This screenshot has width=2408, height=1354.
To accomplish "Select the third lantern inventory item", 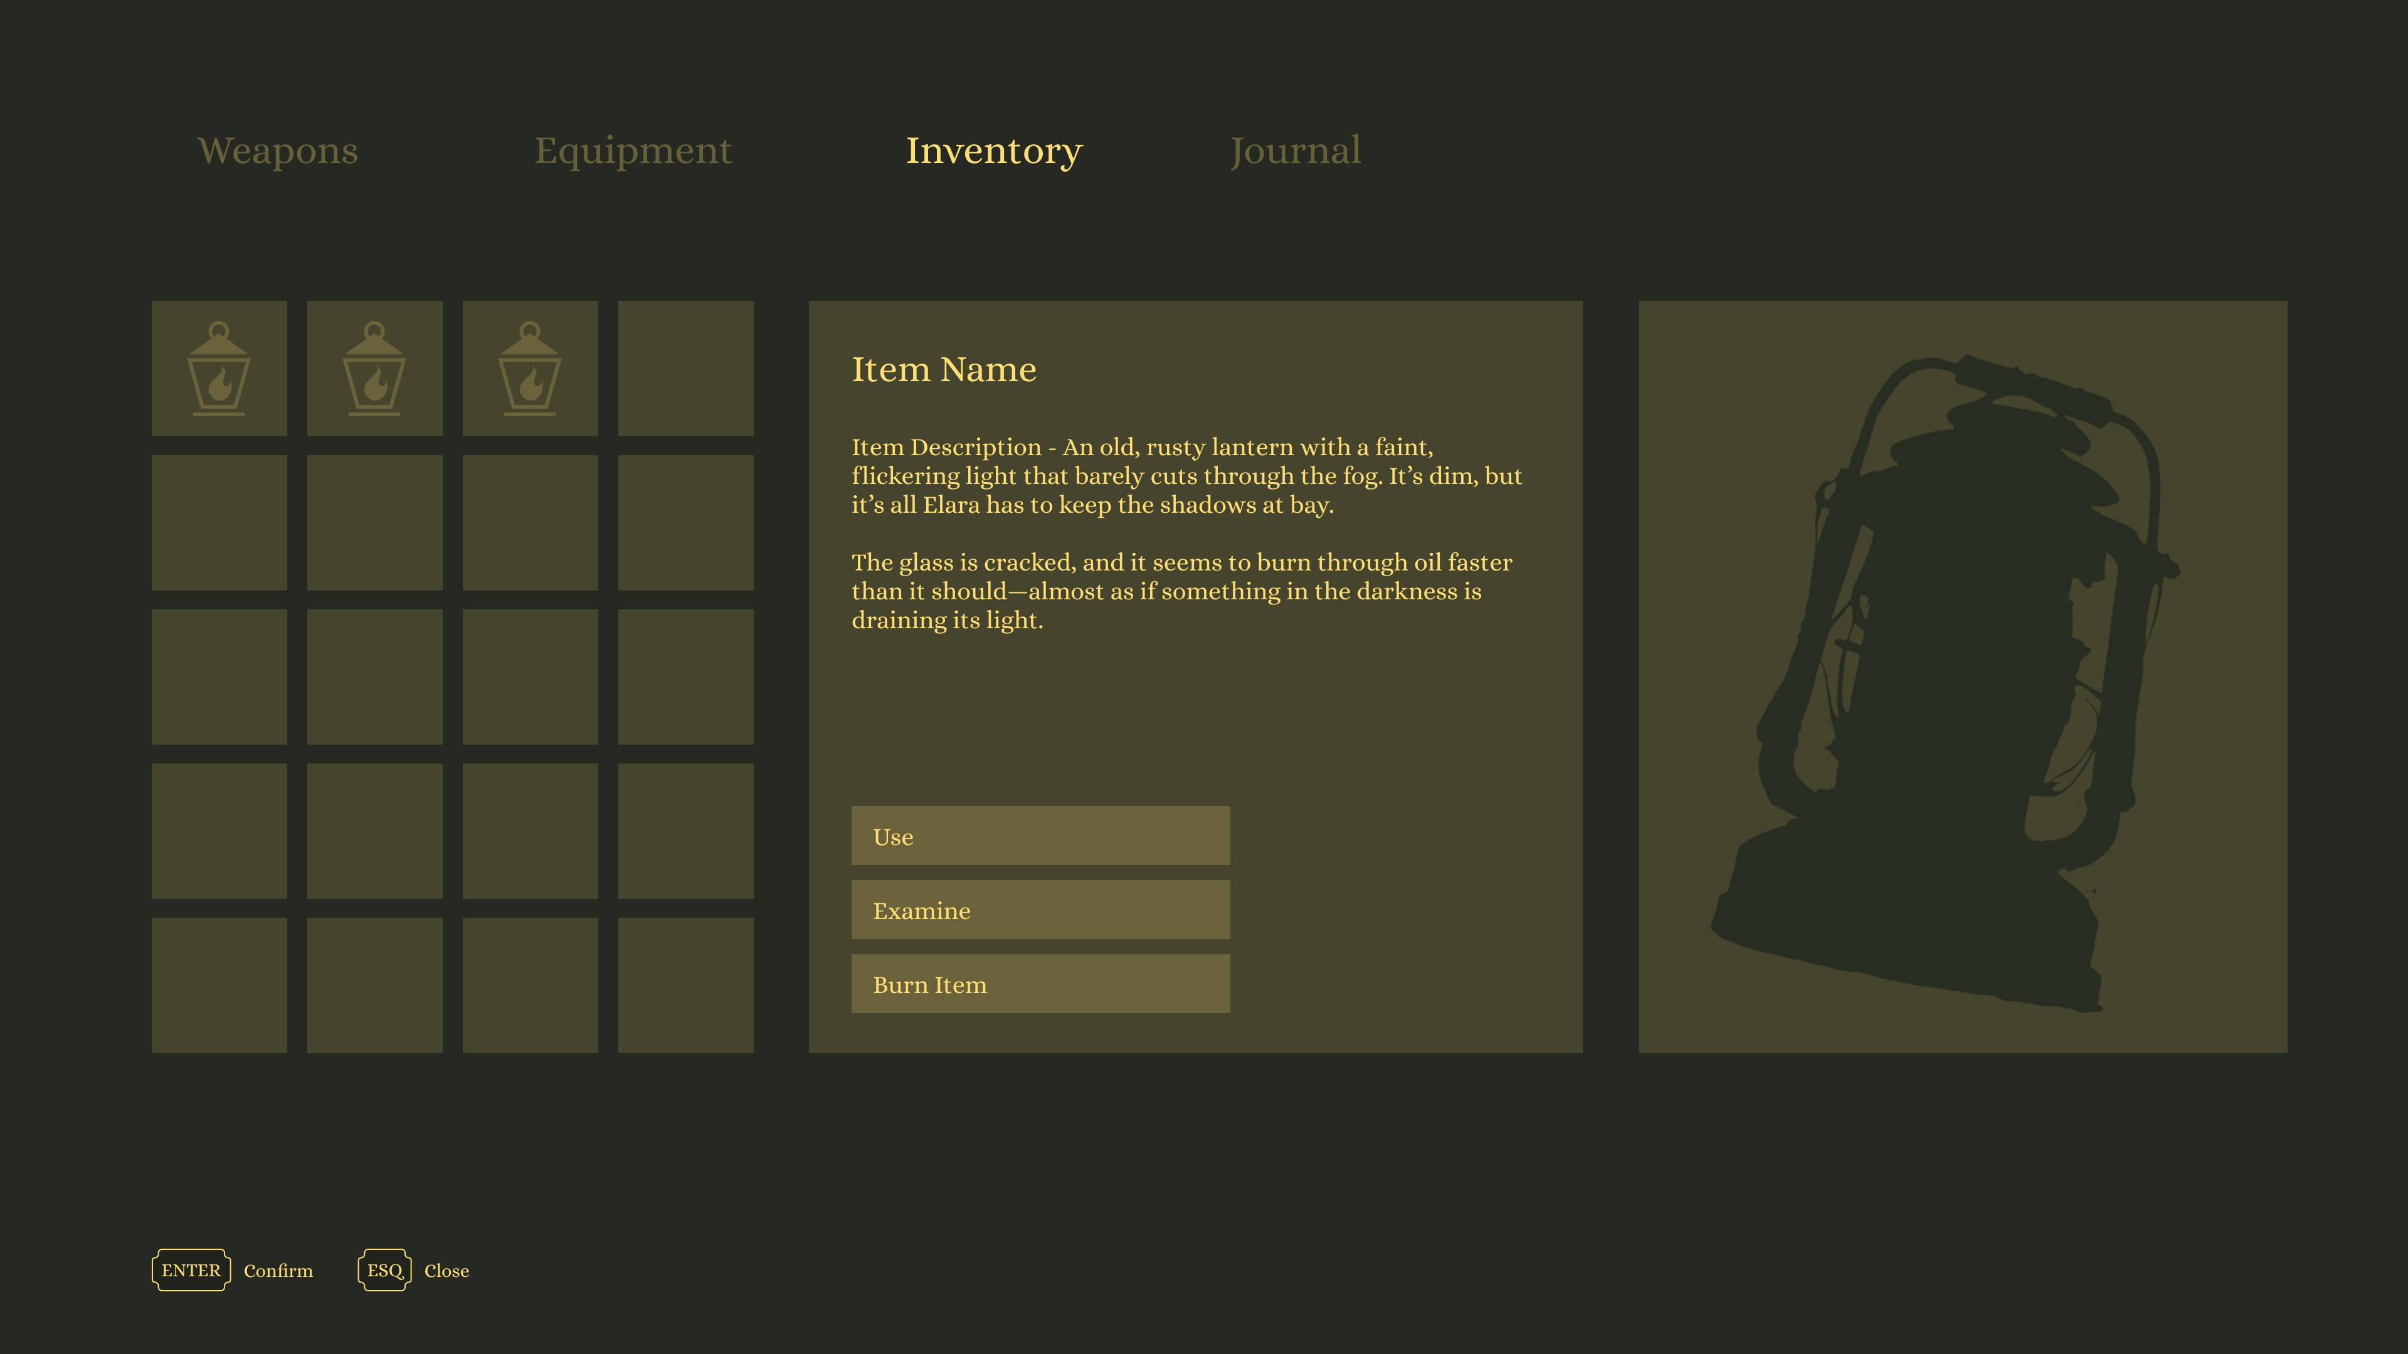I will click(x=530, y=368).
